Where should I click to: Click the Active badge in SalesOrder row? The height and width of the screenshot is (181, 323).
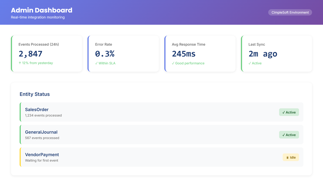[289, 112]
